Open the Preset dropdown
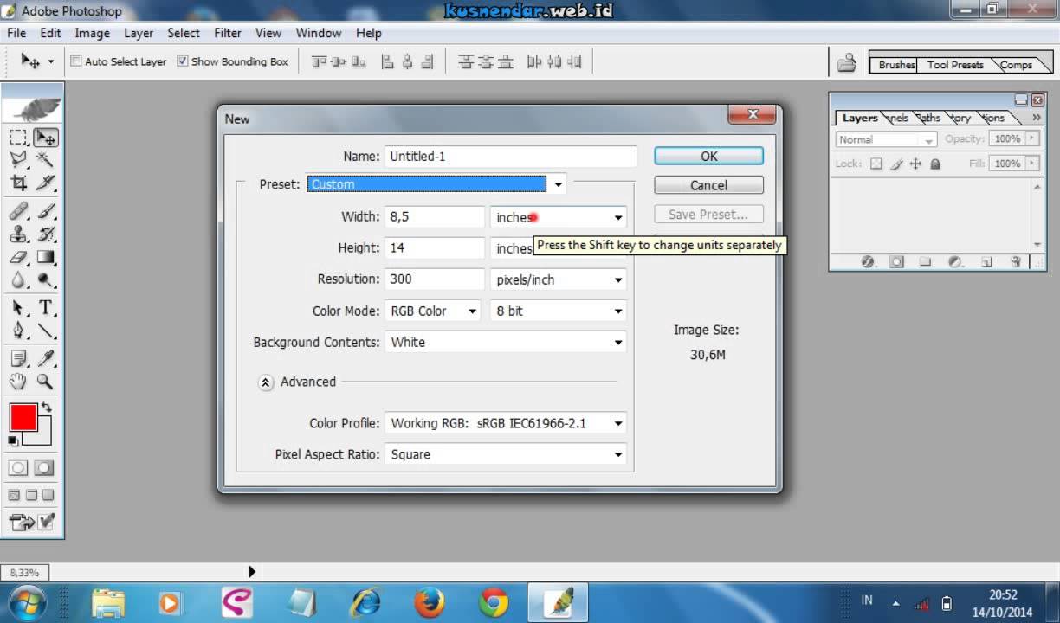The height and width of the screenshot is (623, 1060). pyautogui.click(x=436, y=184)
